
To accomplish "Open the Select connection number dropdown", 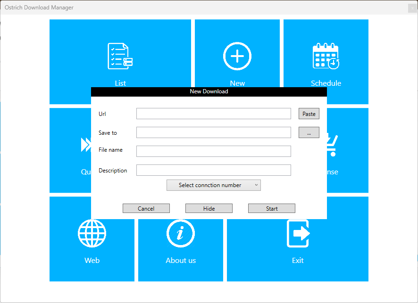I will (x=213, y=185).
